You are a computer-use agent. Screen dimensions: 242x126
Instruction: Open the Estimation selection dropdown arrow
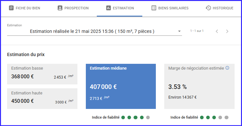click(179, 31)
